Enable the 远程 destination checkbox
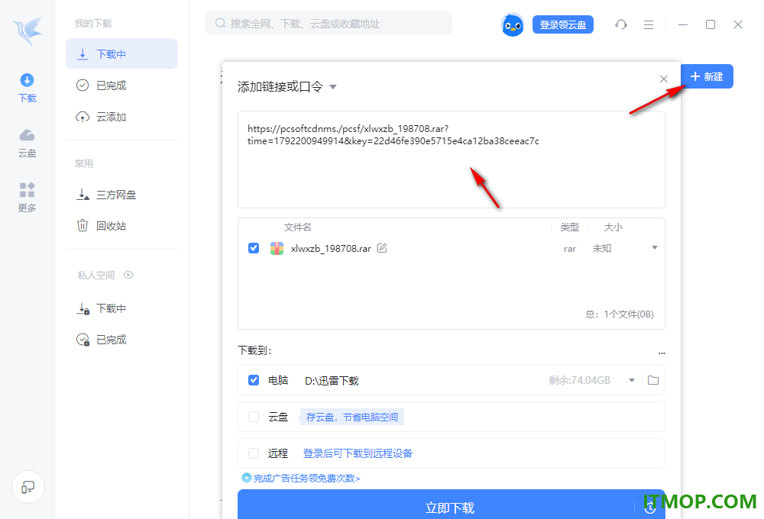The height and width of the screenshot is (519, 764). (x=254, y=453)
